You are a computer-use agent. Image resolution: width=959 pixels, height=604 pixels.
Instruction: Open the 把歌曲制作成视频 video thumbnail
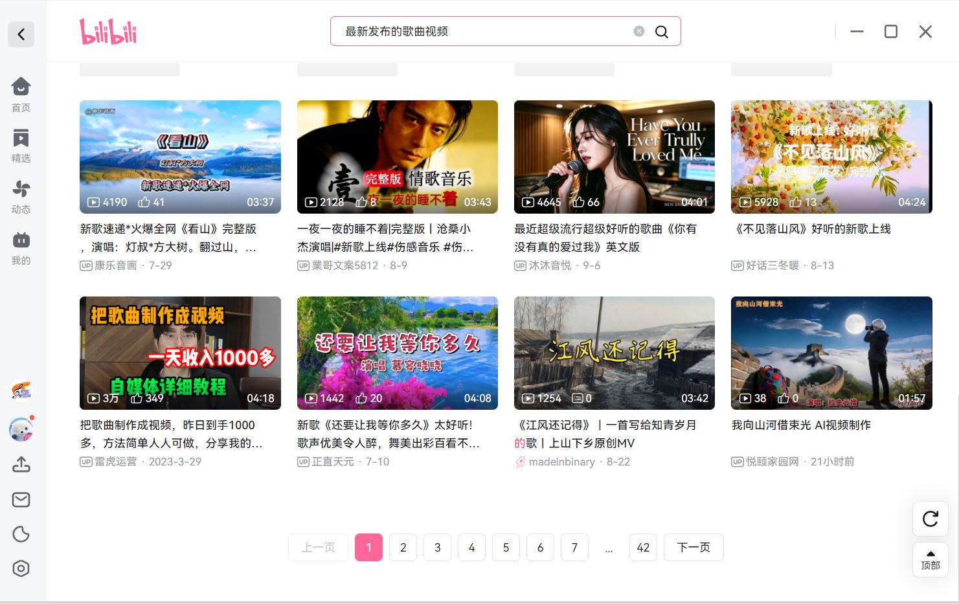(180, 353)
